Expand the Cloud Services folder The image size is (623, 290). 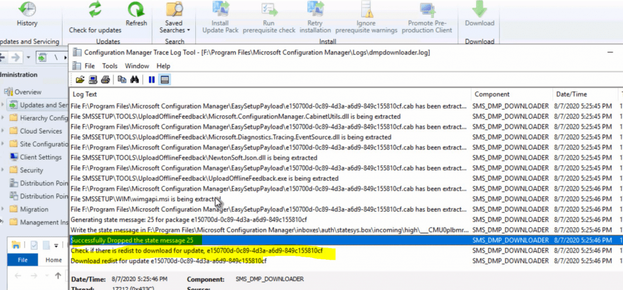[3, 131]
